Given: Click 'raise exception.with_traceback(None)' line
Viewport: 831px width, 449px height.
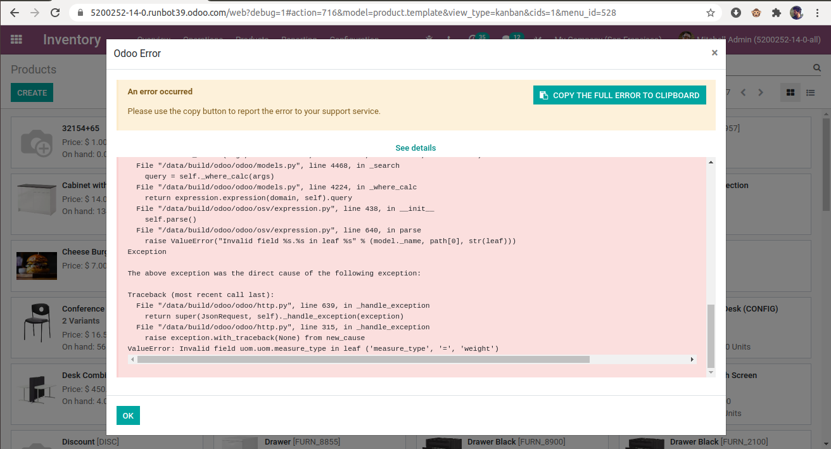Looking at the screenshot, I should coord(255,338).
